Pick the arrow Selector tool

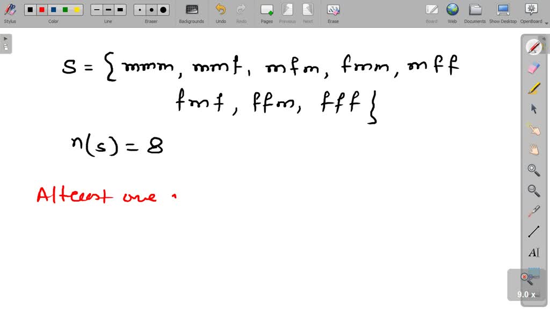click(x=533, y=108)
